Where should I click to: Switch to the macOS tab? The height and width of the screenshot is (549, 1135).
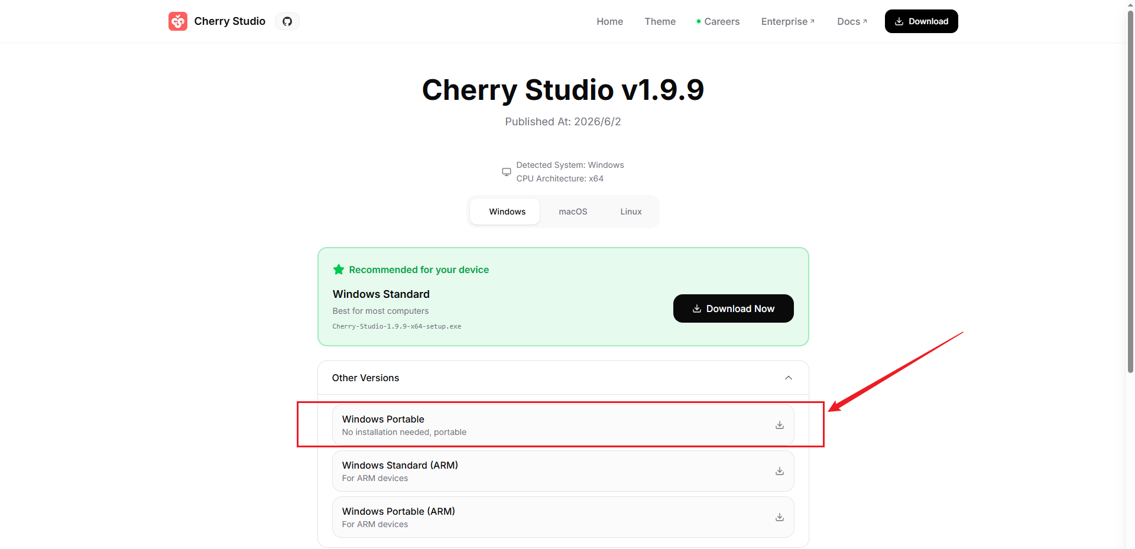tap(573, 212)
